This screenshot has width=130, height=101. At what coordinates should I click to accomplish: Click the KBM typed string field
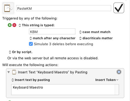click(x=52, y=31)
